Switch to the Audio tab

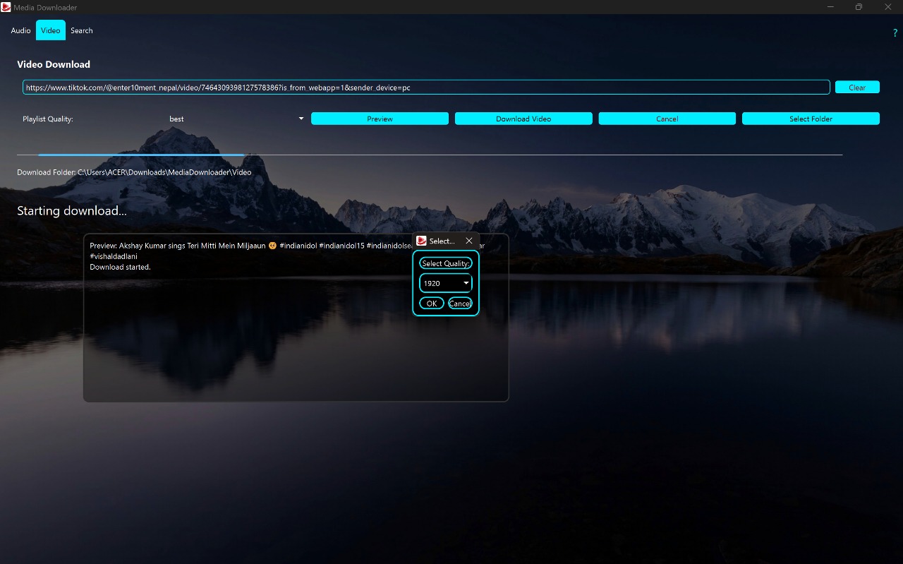[x=20, y=30]
